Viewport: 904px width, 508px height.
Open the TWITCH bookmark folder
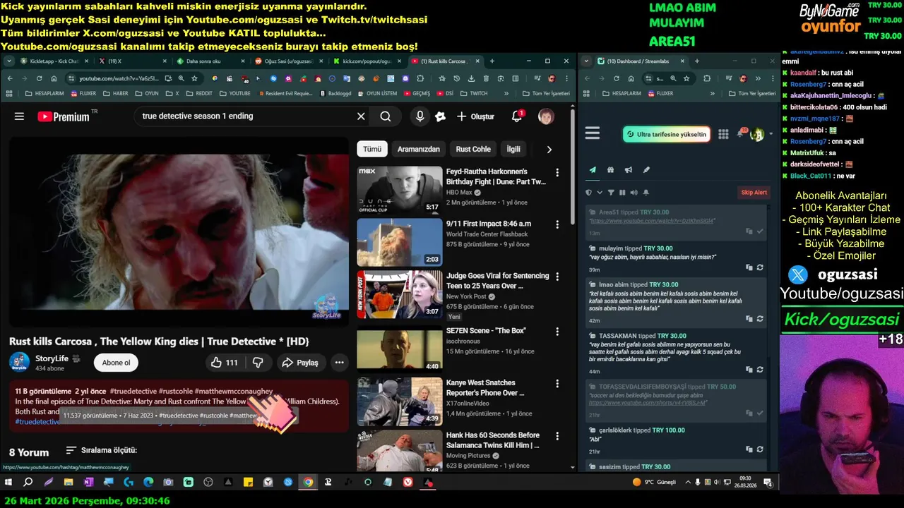tap(472, 93)
